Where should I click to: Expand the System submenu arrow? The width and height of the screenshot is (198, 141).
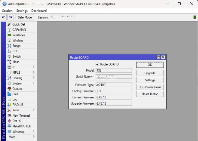pos(34,83)
